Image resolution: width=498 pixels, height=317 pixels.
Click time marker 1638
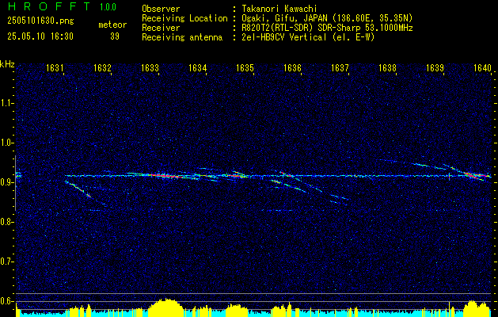point(387,68)
